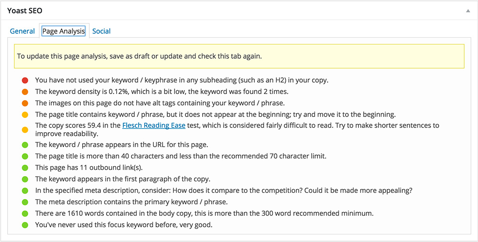
Task: Click 'keyword appears in the first paragraph' text
Action: coord(123,179)
